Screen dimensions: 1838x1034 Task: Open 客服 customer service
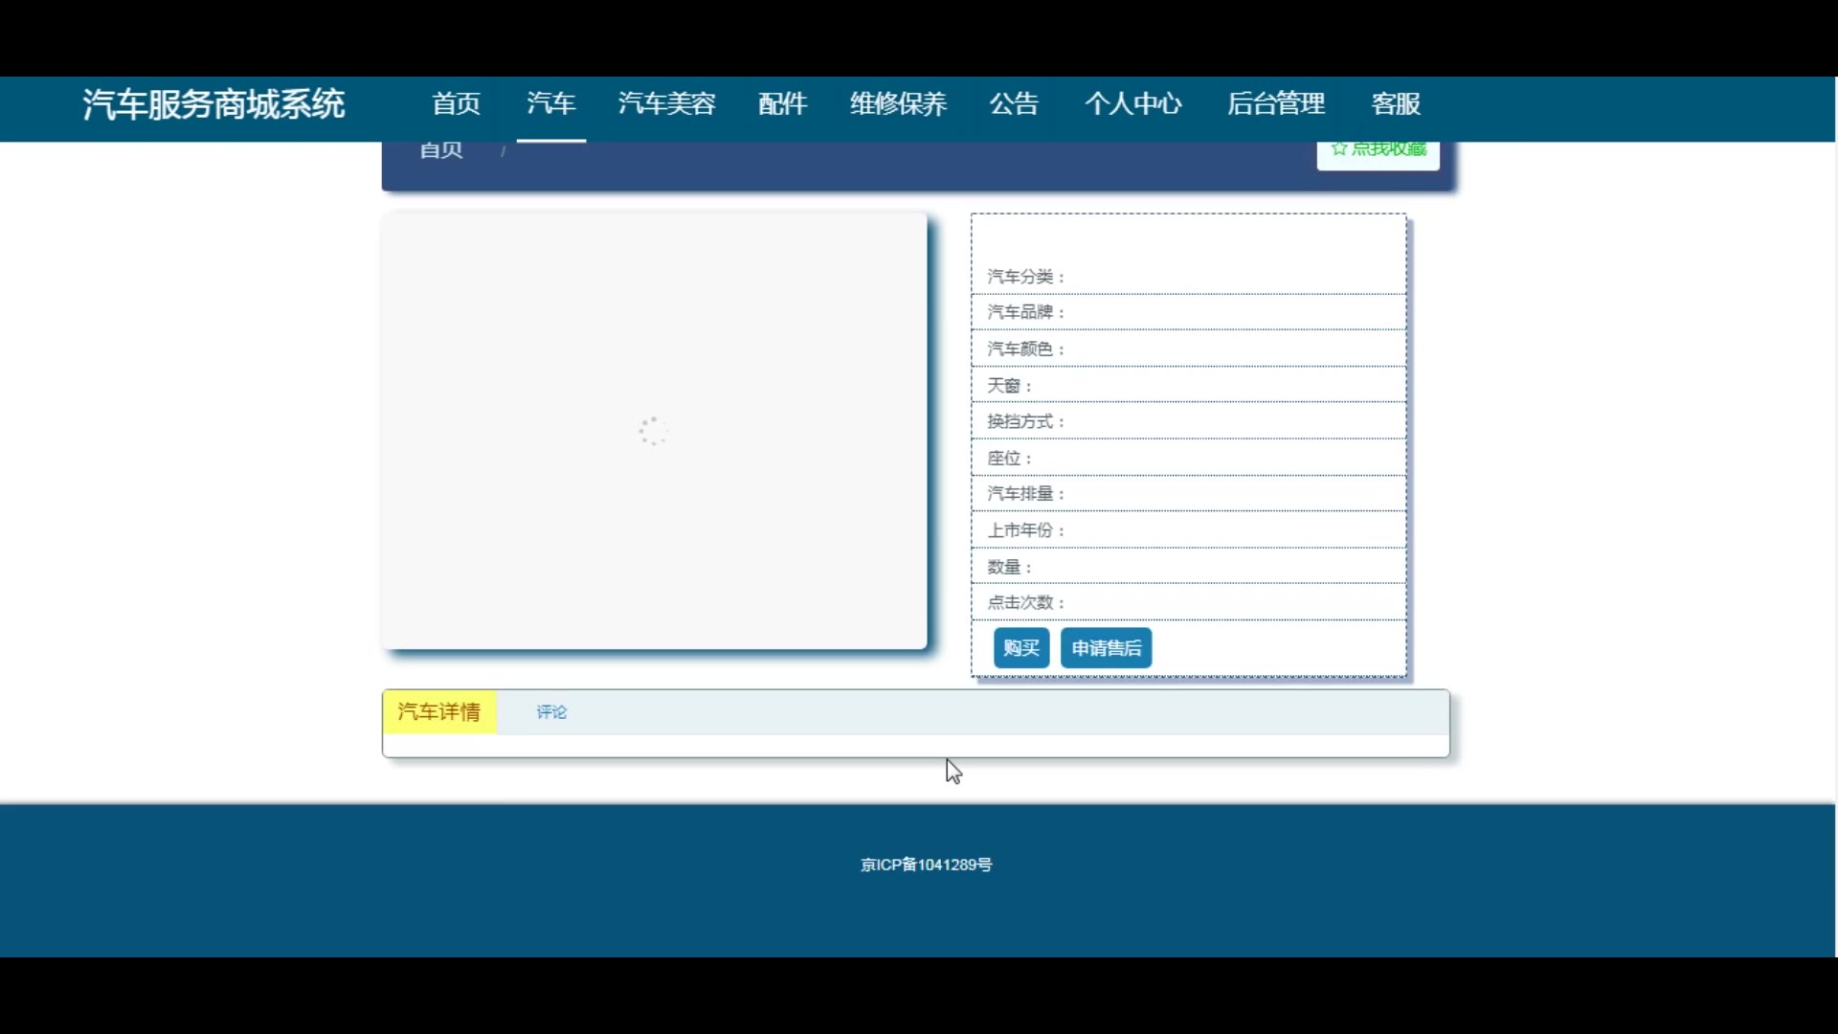click(1396, 103)
